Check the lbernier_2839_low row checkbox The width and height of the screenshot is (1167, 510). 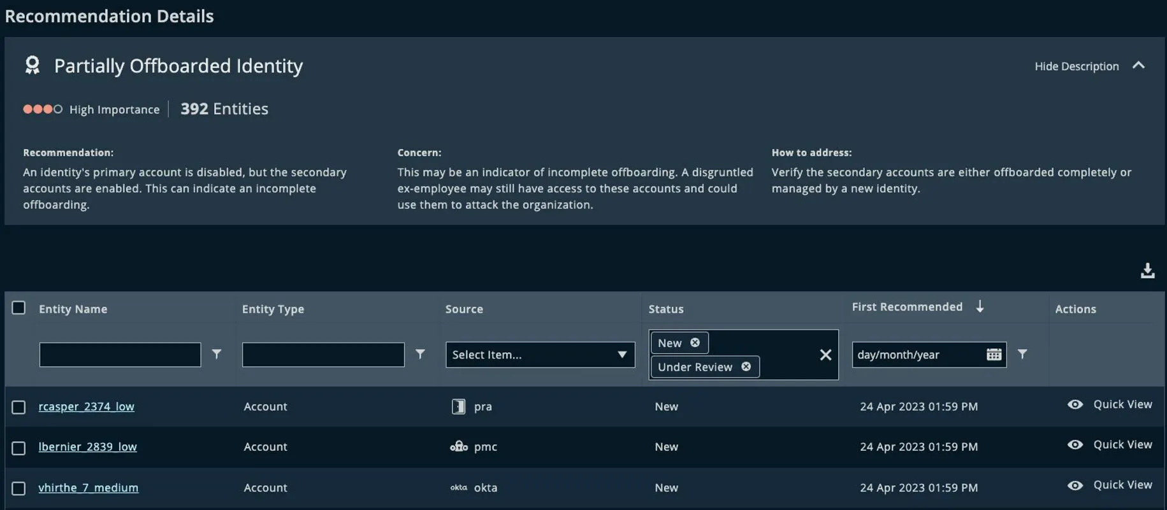click(x=18, y=448)
